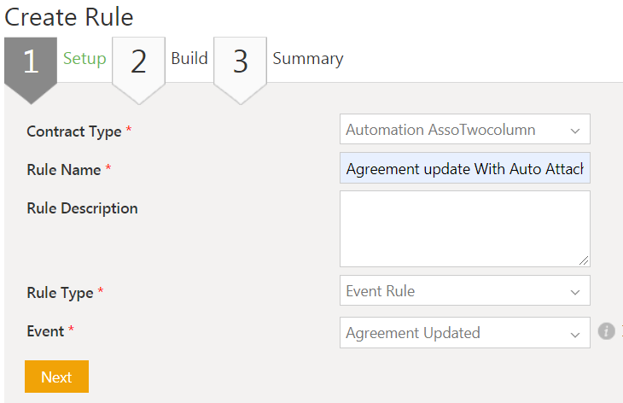Viewport: 623px width, 403px height.
Task: Click the Create Rule page heading
Action: click(69, 16)
